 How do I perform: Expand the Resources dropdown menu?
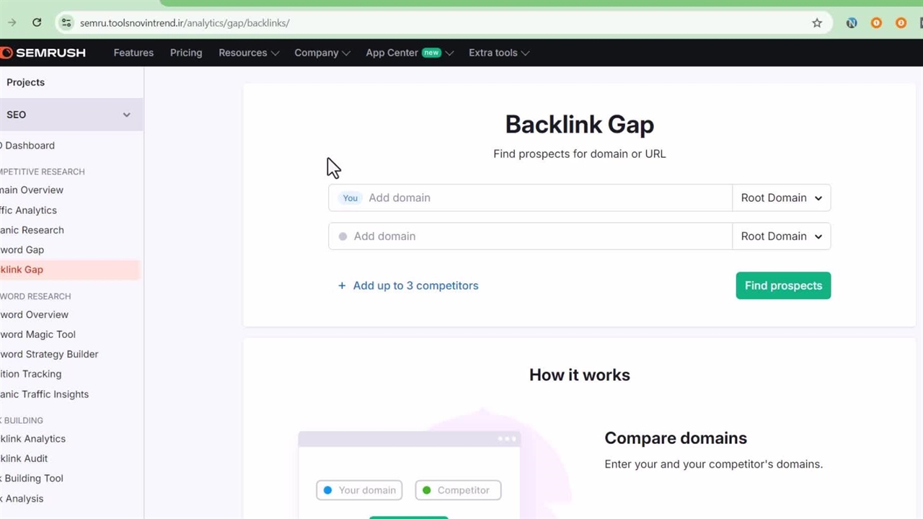[x=248, y=53]
